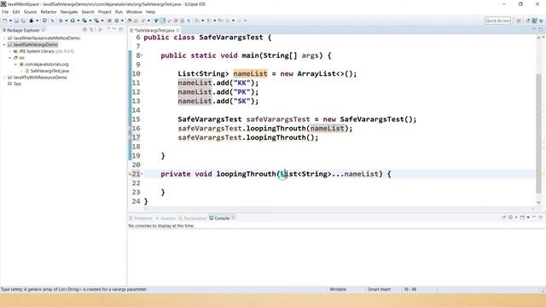Open the Source menu
The image size is (546, 307).
click(x=30, y=12)
